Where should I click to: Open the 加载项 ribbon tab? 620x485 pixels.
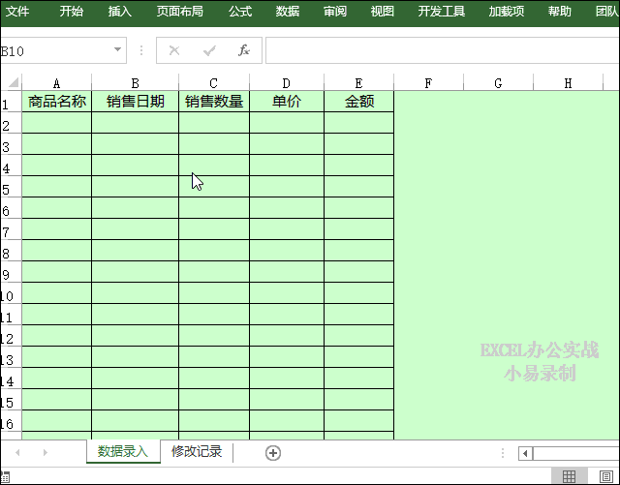507,11
